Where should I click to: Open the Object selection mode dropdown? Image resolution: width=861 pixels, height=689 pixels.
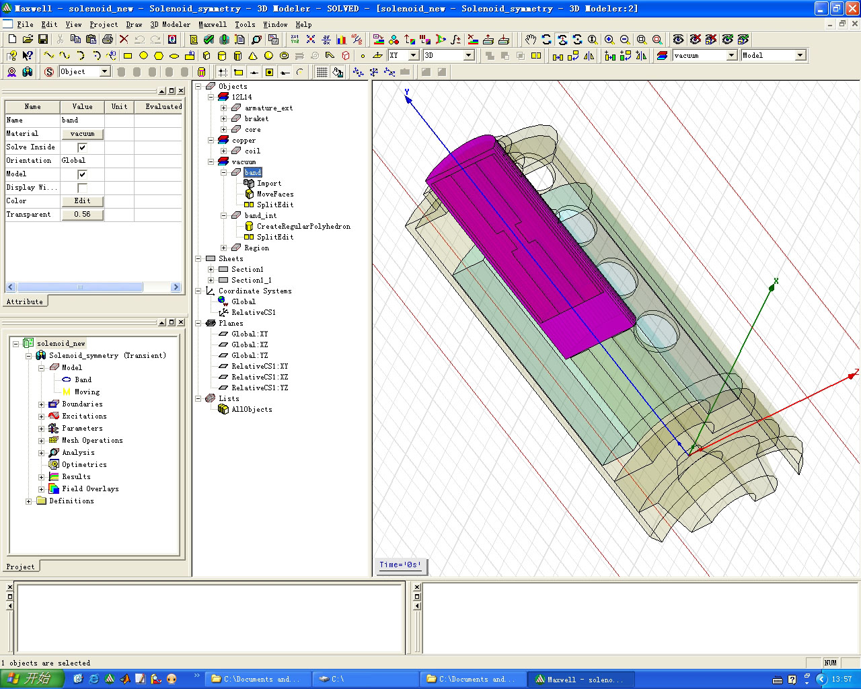coord(105,71)
